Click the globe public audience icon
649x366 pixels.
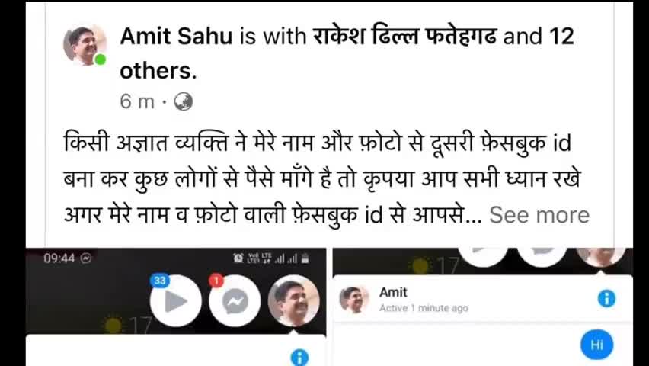pyautogui.click(x=183, y=102)
